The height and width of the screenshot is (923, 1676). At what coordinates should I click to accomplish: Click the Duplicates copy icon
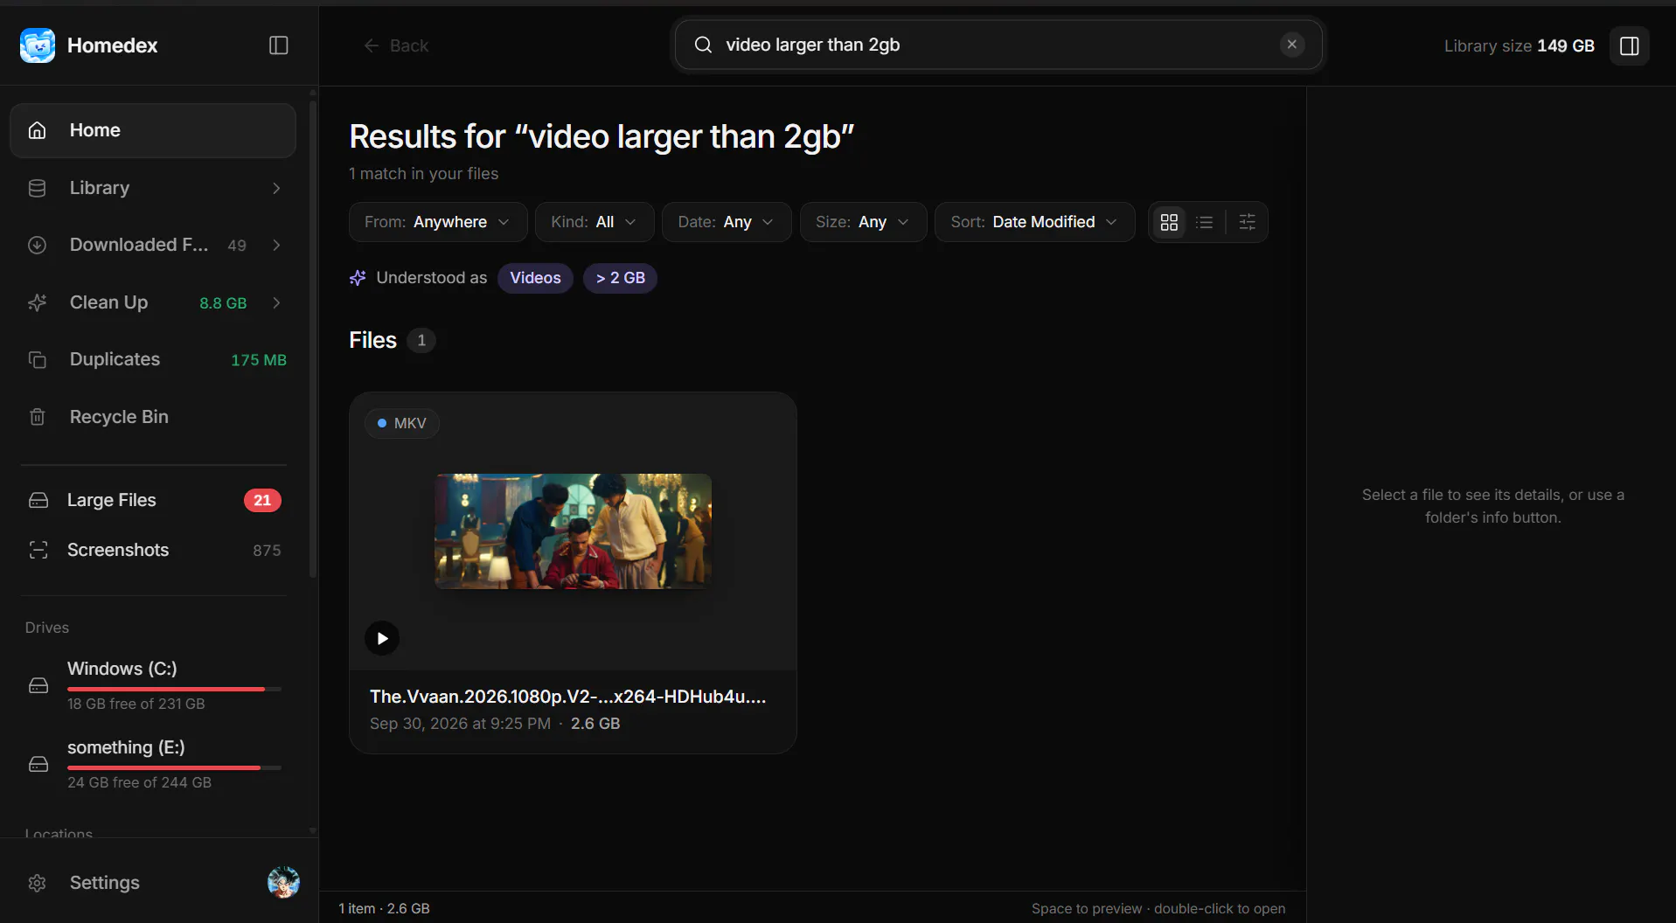[37, 359]
